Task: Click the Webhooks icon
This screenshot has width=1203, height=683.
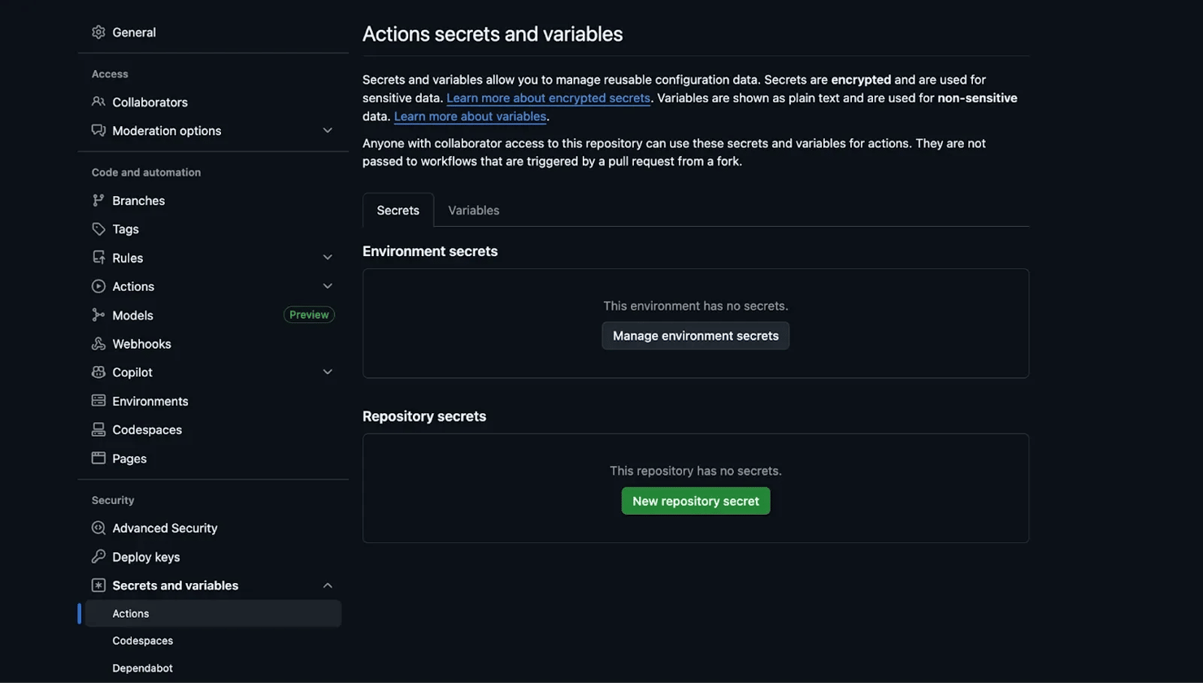Action: pyautogui.click(x=98, y=344)
